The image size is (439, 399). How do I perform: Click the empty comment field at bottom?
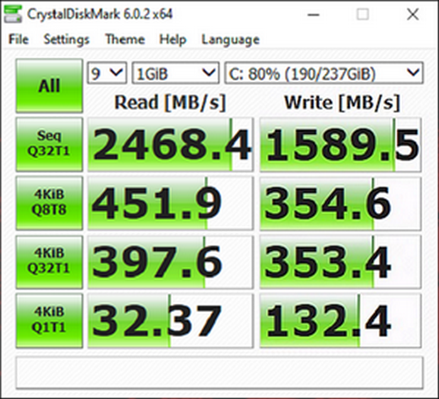219,372
